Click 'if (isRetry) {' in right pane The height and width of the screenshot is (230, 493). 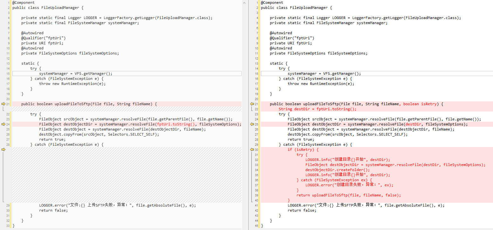click(x=303, y=150)
